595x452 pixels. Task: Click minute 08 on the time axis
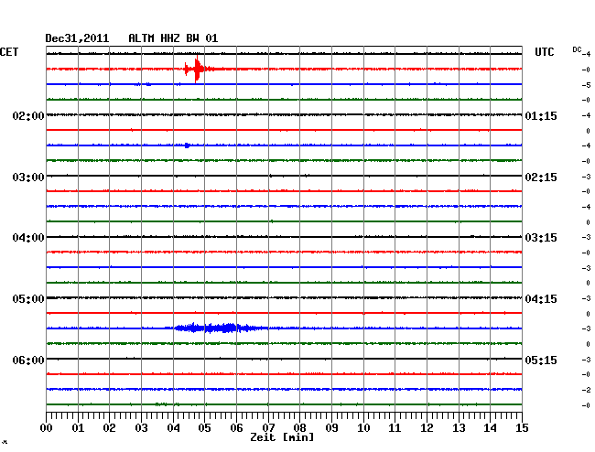299,427
